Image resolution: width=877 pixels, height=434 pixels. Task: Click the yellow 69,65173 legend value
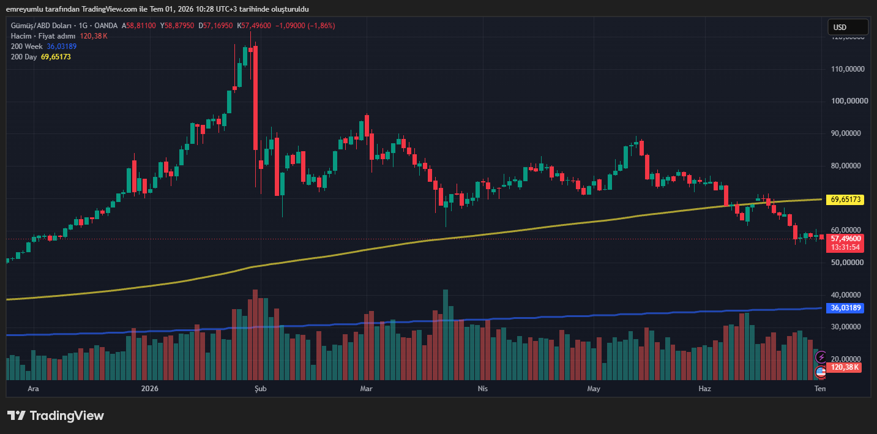56,57
